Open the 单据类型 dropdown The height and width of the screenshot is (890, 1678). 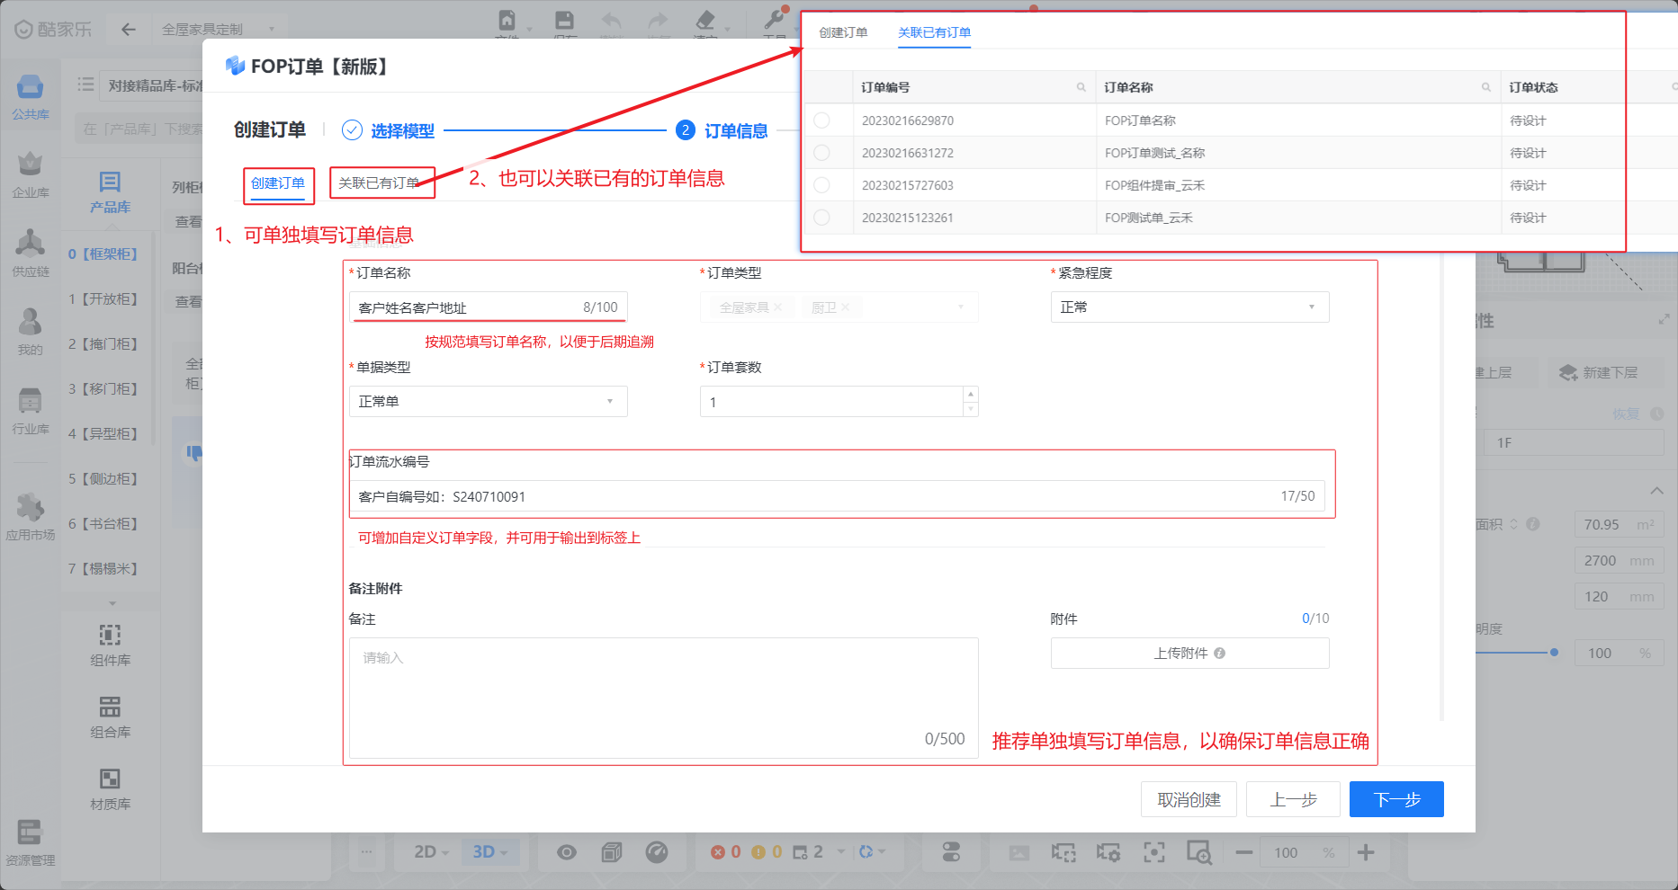[x=488, y=402]
